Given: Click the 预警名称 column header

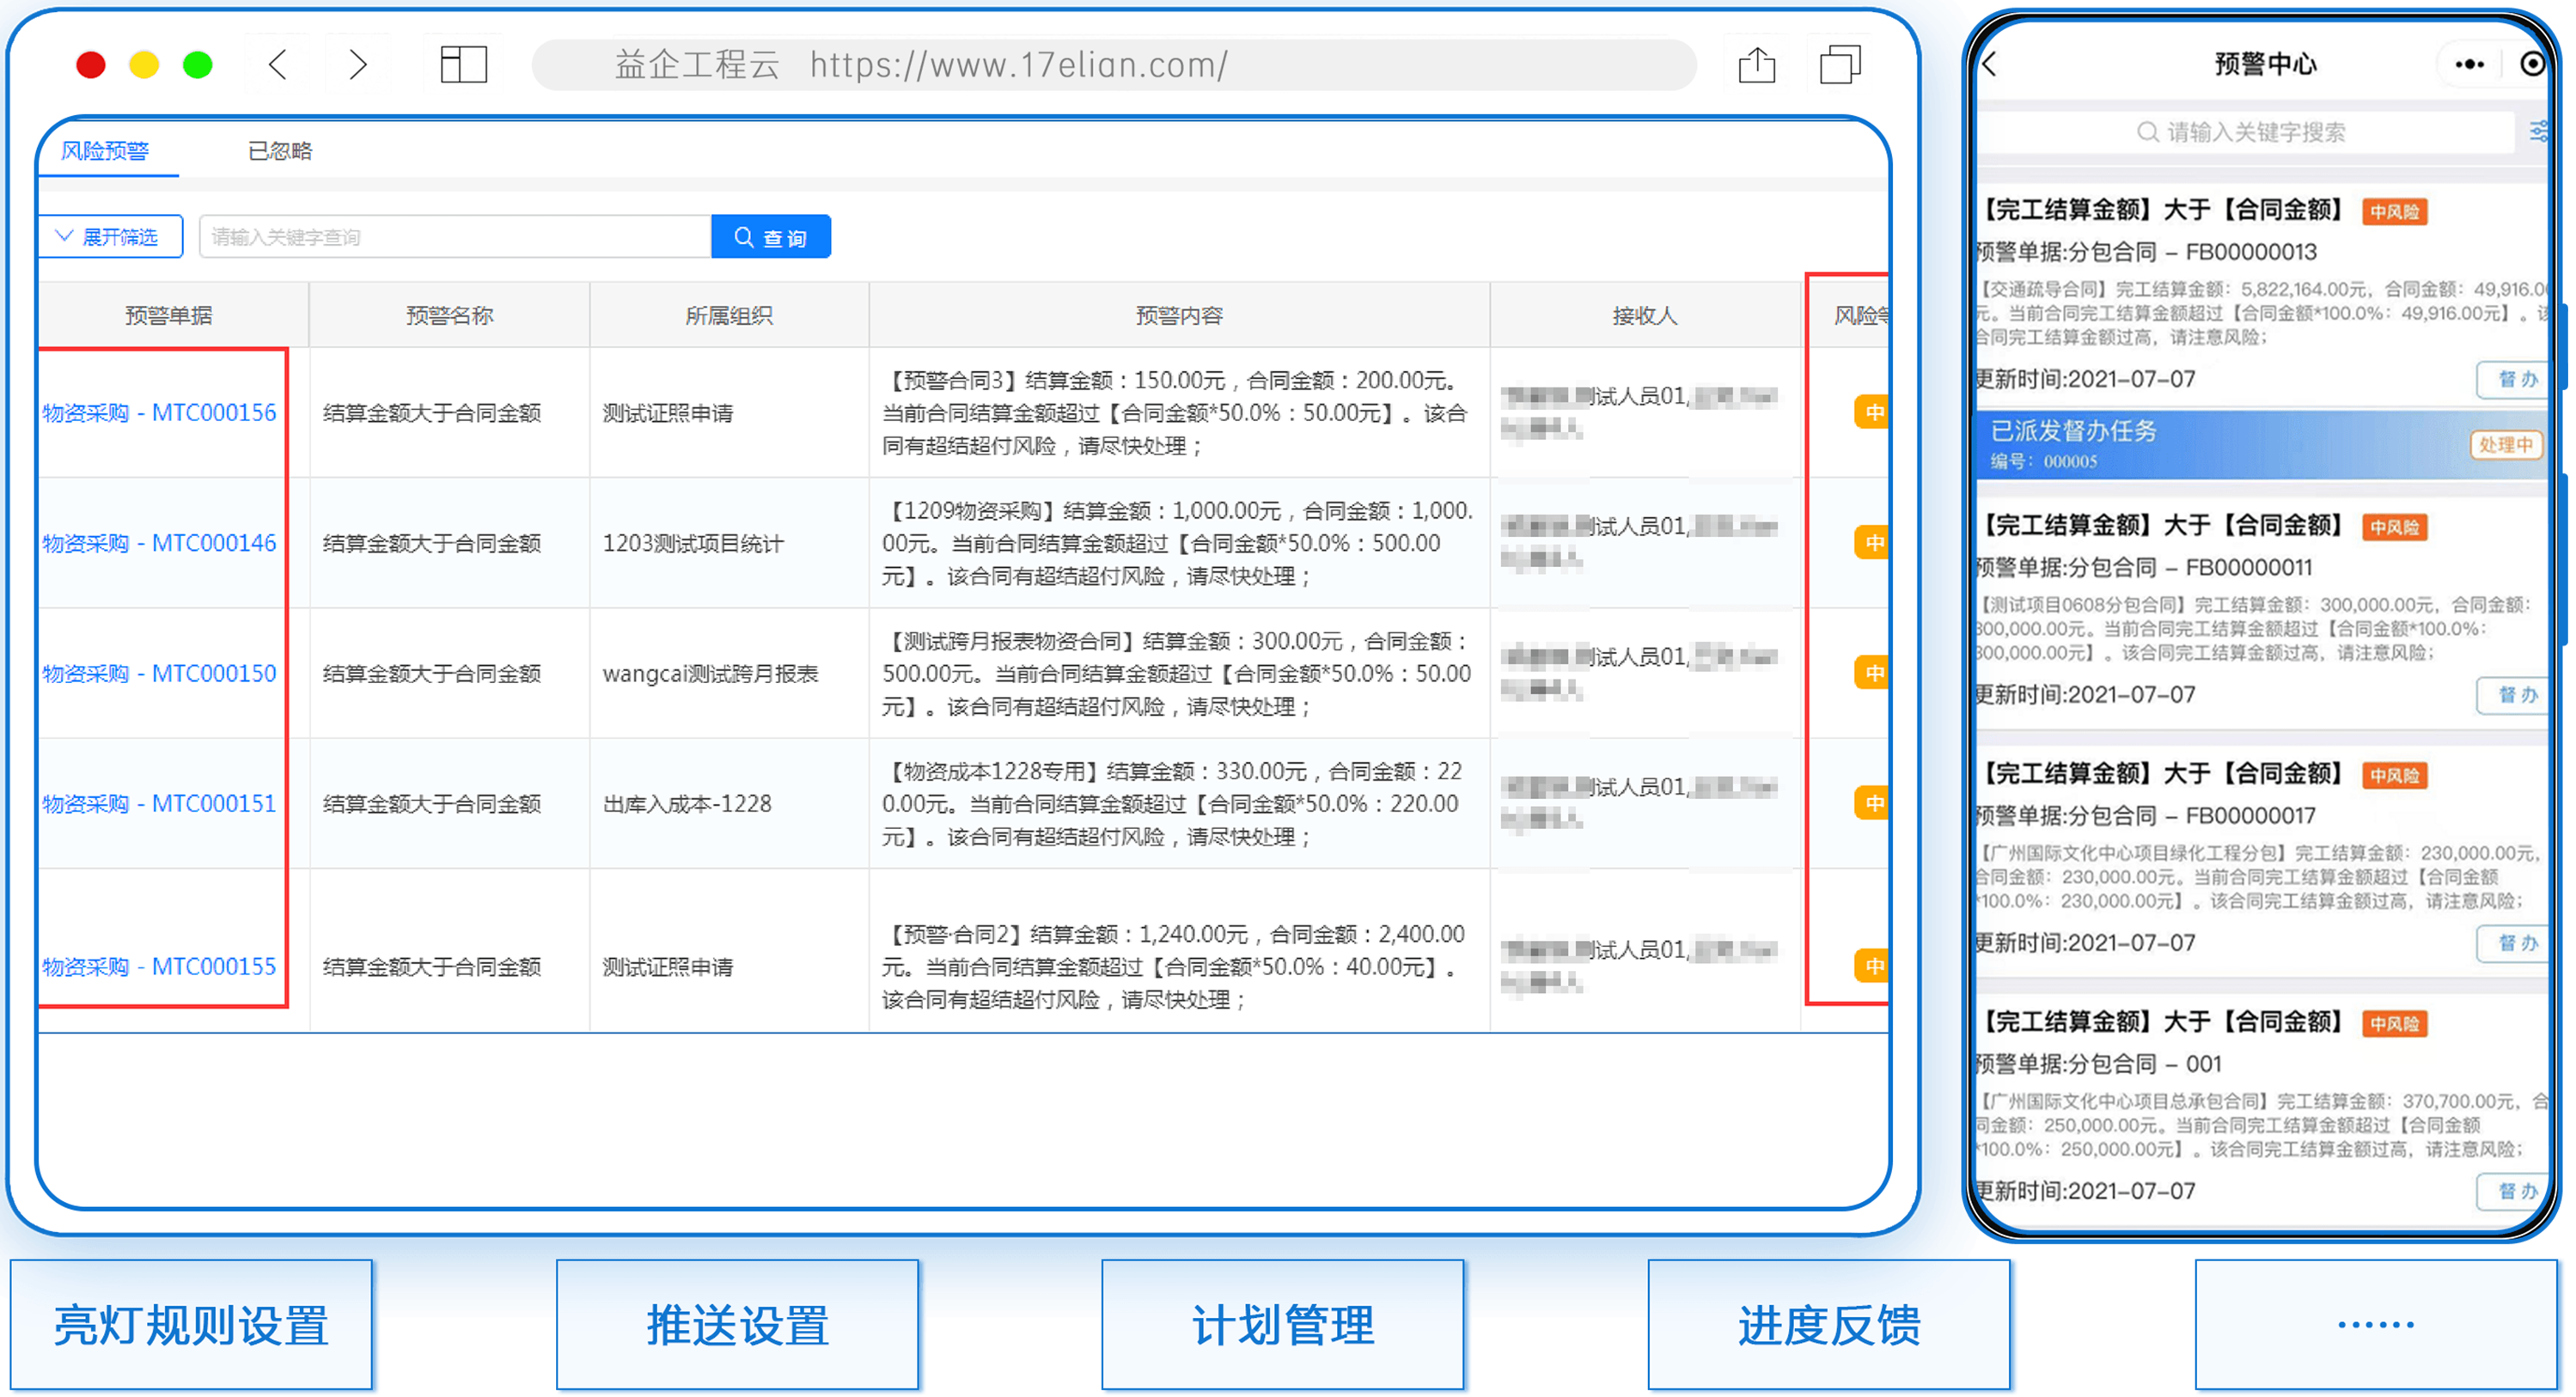Looking at the screenshot, I should (450, 316).
